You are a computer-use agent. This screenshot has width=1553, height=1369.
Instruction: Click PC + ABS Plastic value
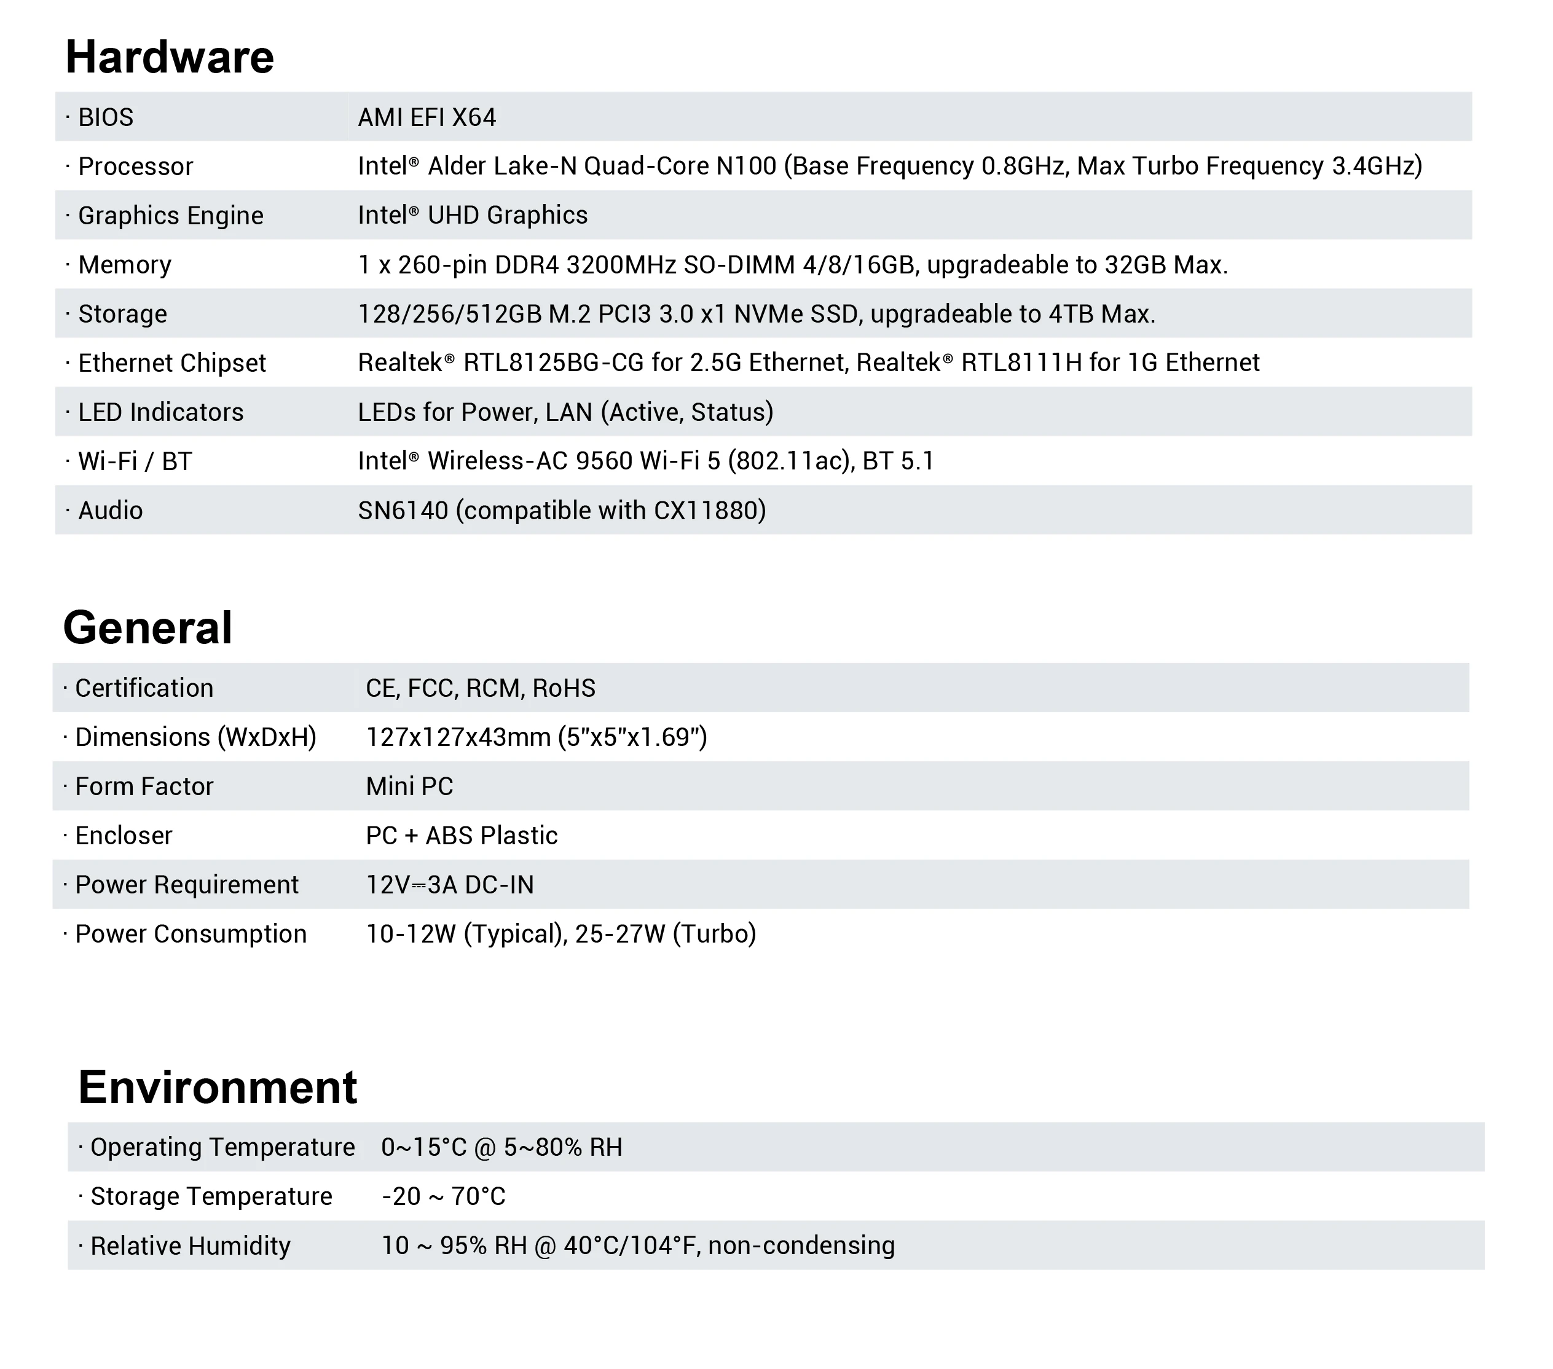(462, 836)
